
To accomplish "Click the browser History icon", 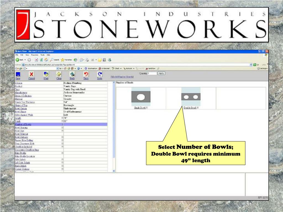I will (x=75, y=60).
